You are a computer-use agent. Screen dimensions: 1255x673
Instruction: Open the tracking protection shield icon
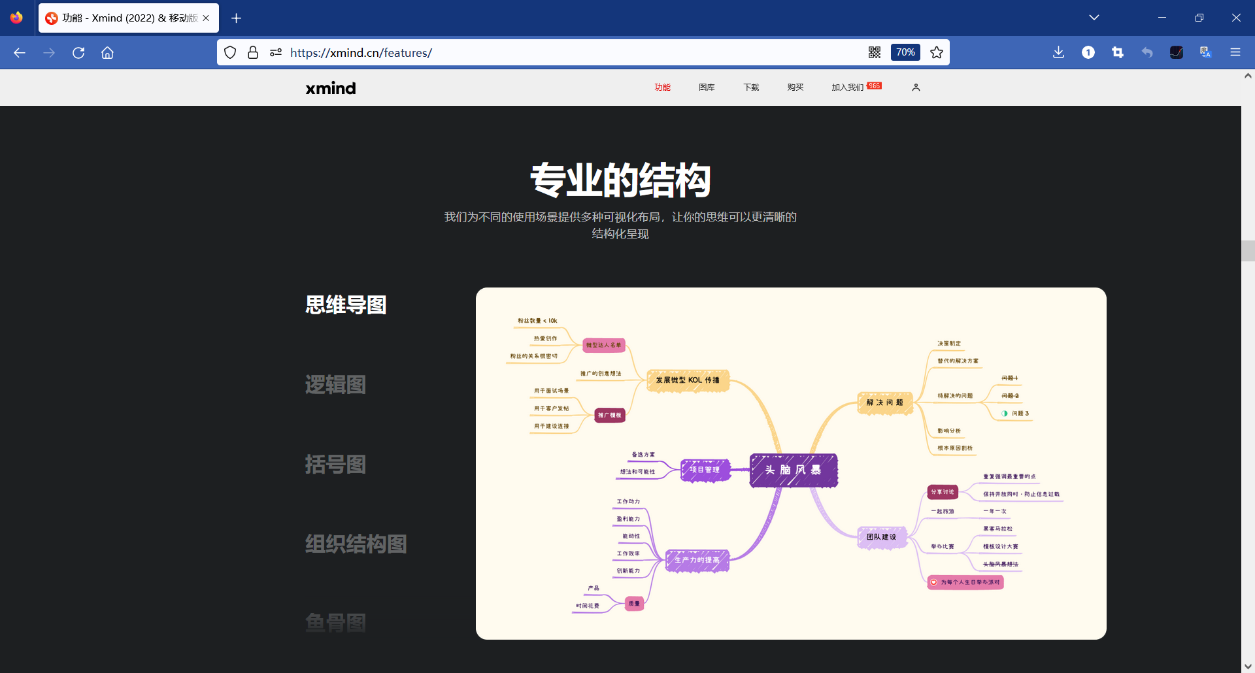(230, 52)
